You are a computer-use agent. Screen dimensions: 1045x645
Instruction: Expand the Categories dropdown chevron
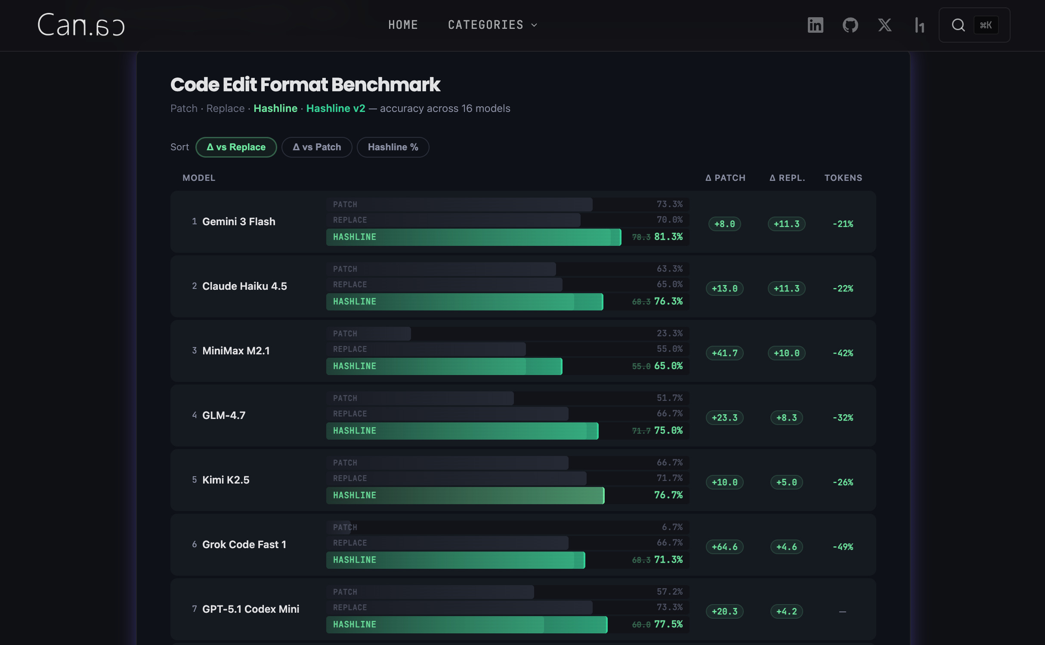click(534, 25)
